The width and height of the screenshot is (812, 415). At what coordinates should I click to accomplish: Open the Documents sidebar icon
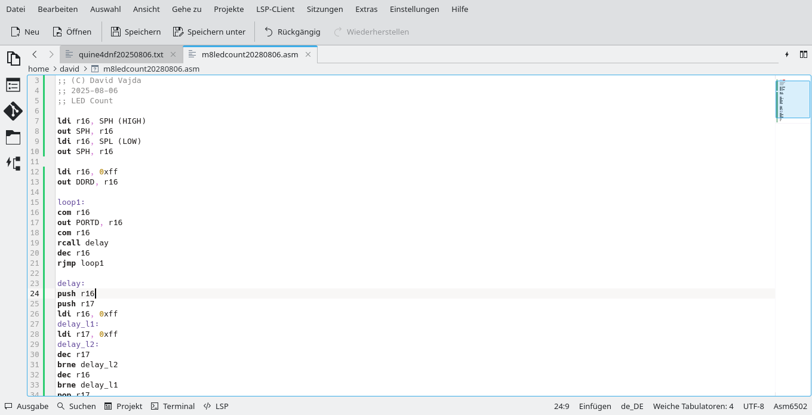[13, 59]
